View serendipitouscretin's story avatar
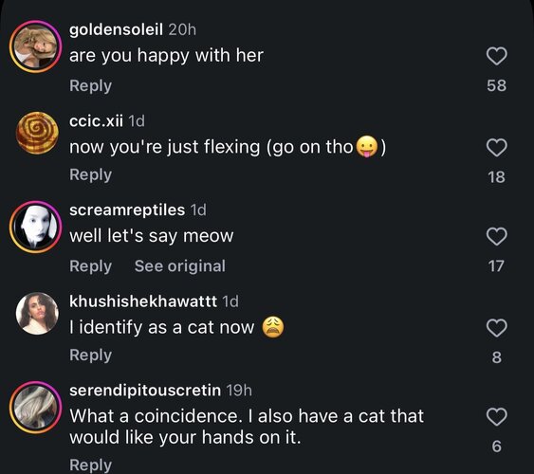This screenshot has height=474, width=534. tap(36, 408)
